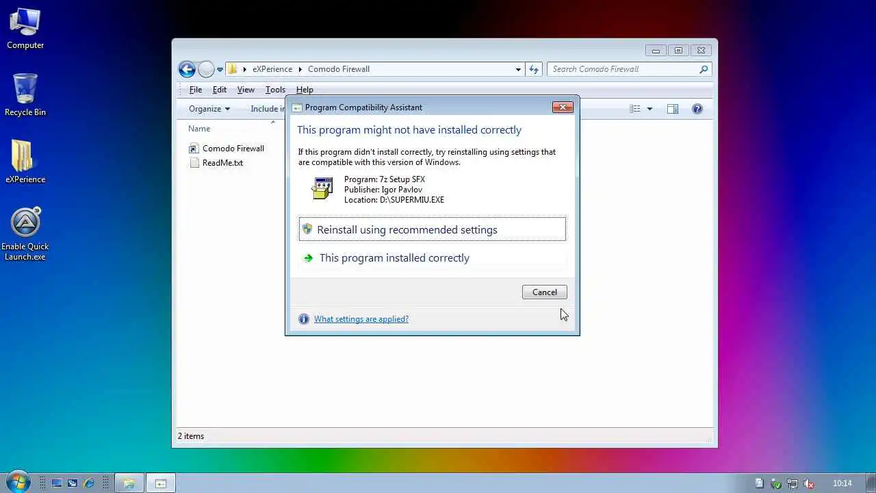Open the eXPerience folder on desktop
876x493 pixels.
25,162
